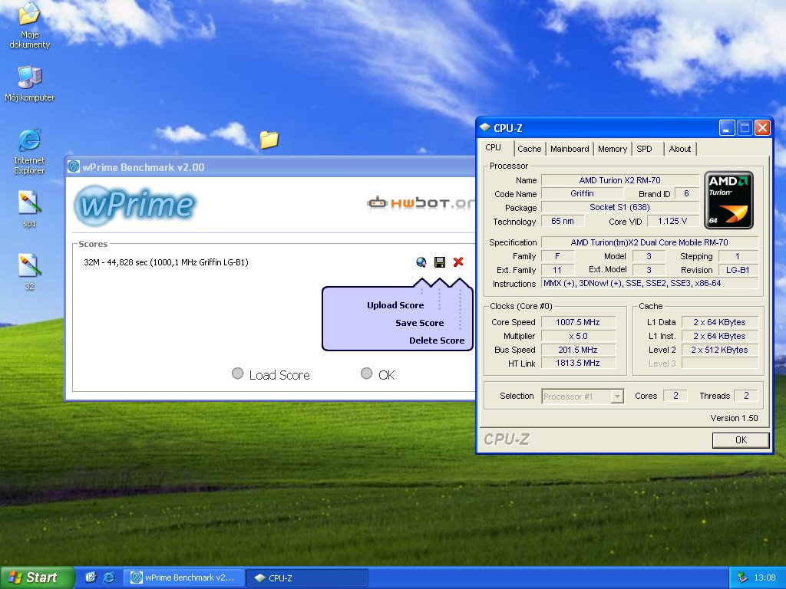
Task: Select the Mój komputer desktop icon
Action: [30, 83]
